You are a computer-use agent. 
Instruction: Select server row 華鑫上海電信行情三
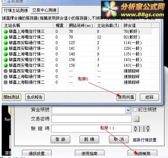81,32
